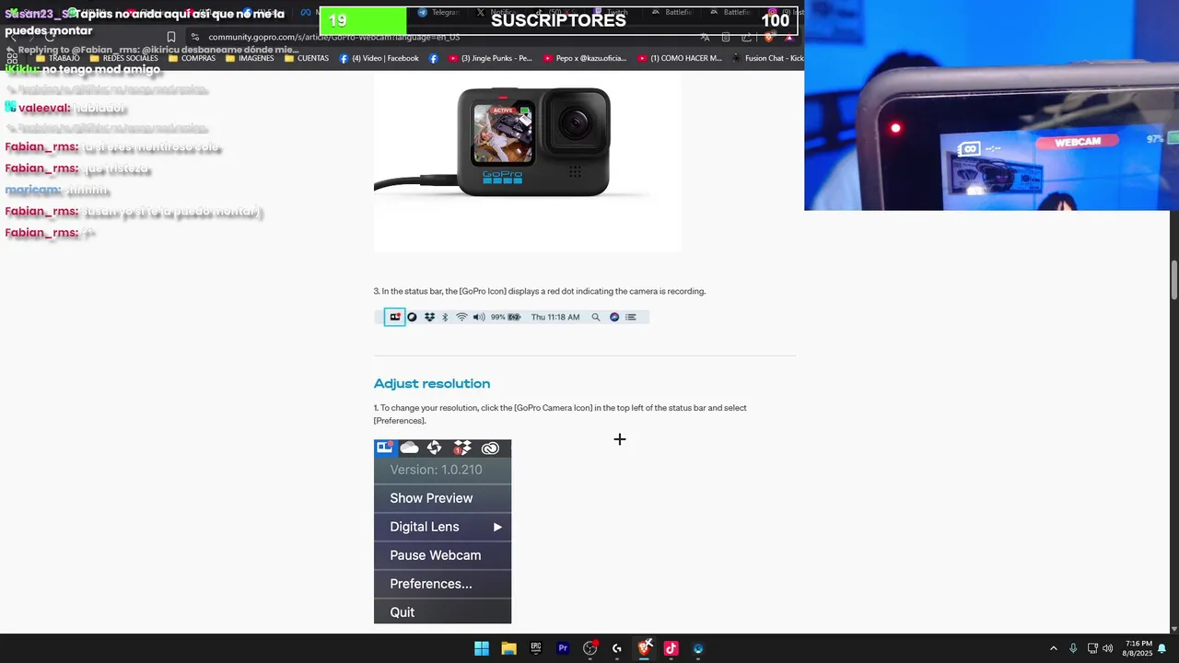This screenshot has width=1179, height=663.
Task: Click the iKiklu chat message
Action: pos(83,69)
